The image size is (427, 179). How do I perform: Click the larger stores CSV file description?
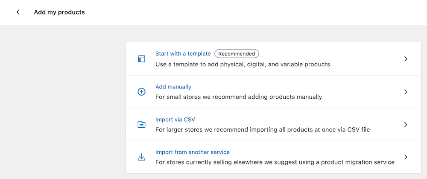point(262,130)
